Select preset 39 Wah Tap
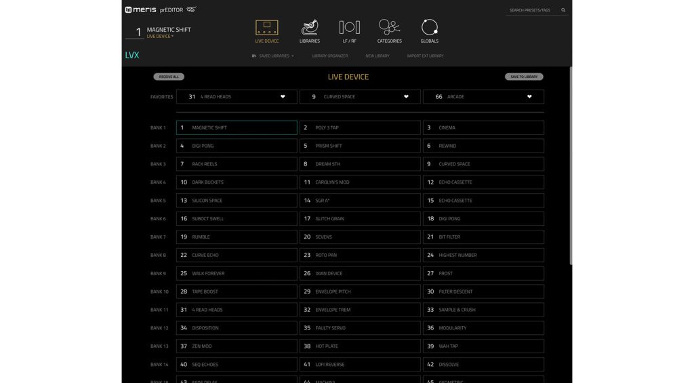694x383 pixels. click(483, 346)
